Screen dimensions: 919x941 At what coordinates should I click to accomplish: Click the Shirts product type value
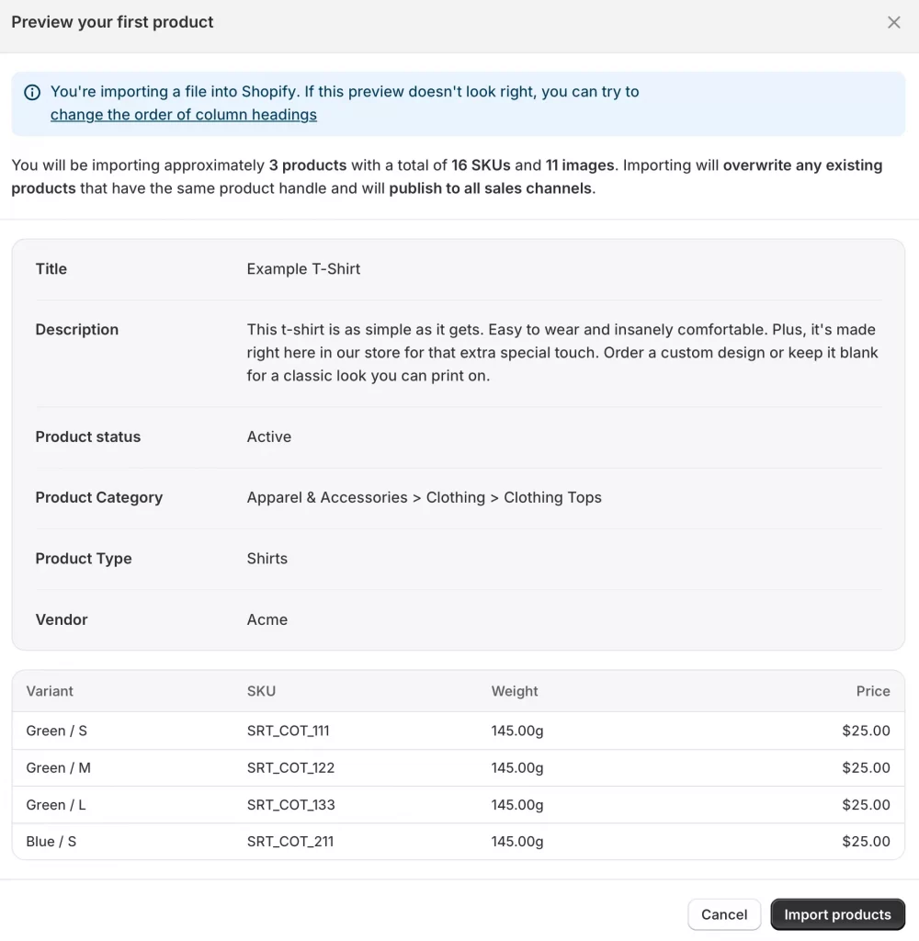pyautogui.click(x=267, y=558)
